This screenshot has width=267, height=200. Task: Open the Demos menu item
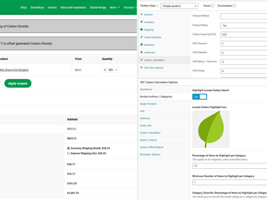[x=52, y=7]
